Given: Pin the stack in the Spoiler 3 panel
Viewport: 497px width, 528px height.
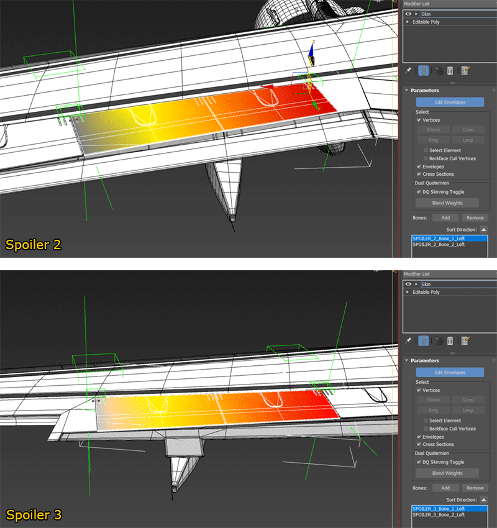Looking at the screenshot, I should (x=408, y=340).
